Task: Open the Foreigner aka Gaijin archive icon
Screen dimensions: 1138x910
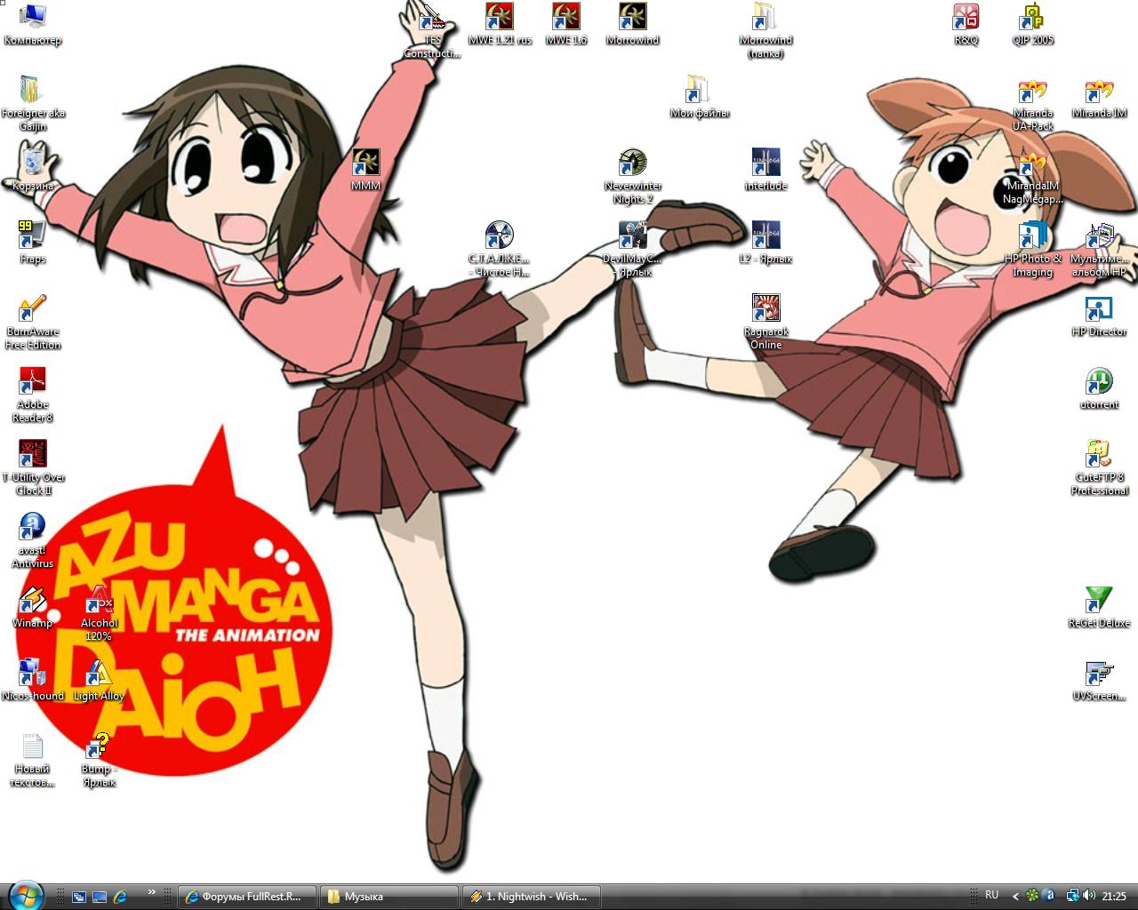Action: pyautogui.click(x=32, y=103)
